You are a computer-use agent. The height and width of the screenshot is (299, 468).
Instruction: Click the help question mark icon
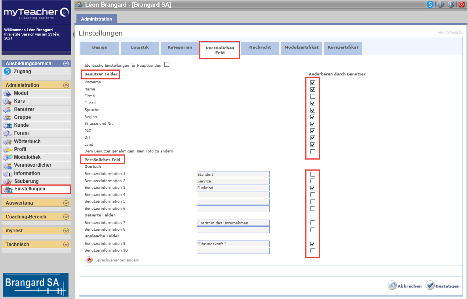440,4
